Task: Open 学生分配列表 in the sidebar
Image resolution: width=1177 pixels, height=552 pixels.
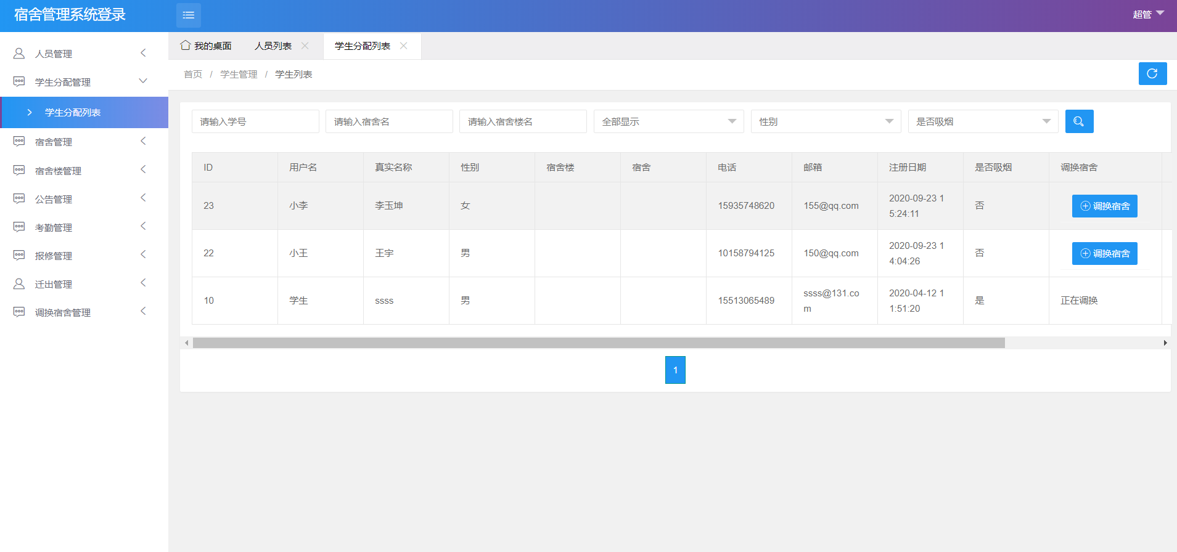Action: [84, 112]
